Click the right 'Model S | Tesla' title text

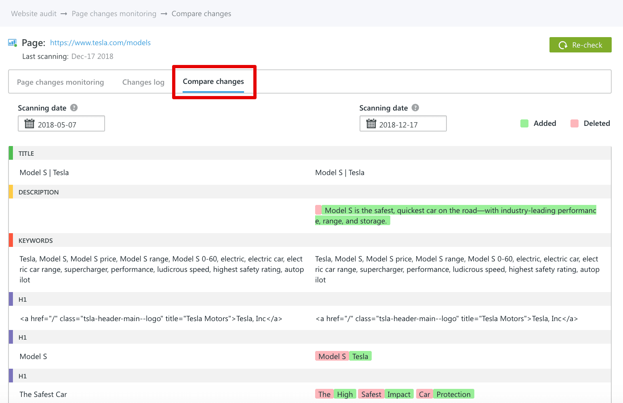(340, 173)
